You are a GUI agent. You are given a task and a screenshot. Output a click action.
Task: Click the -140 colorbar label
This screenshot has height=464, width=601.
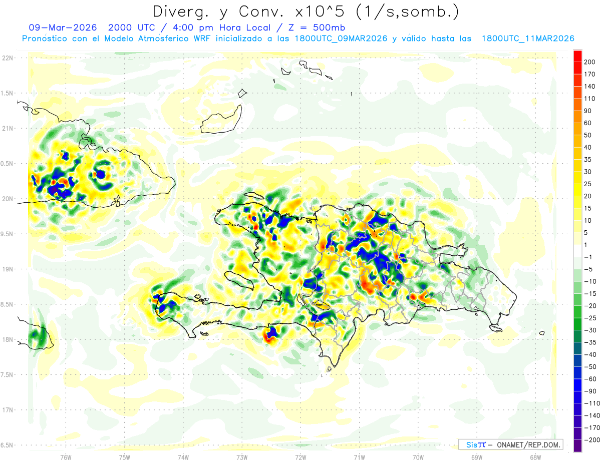[x=592, y=416]
